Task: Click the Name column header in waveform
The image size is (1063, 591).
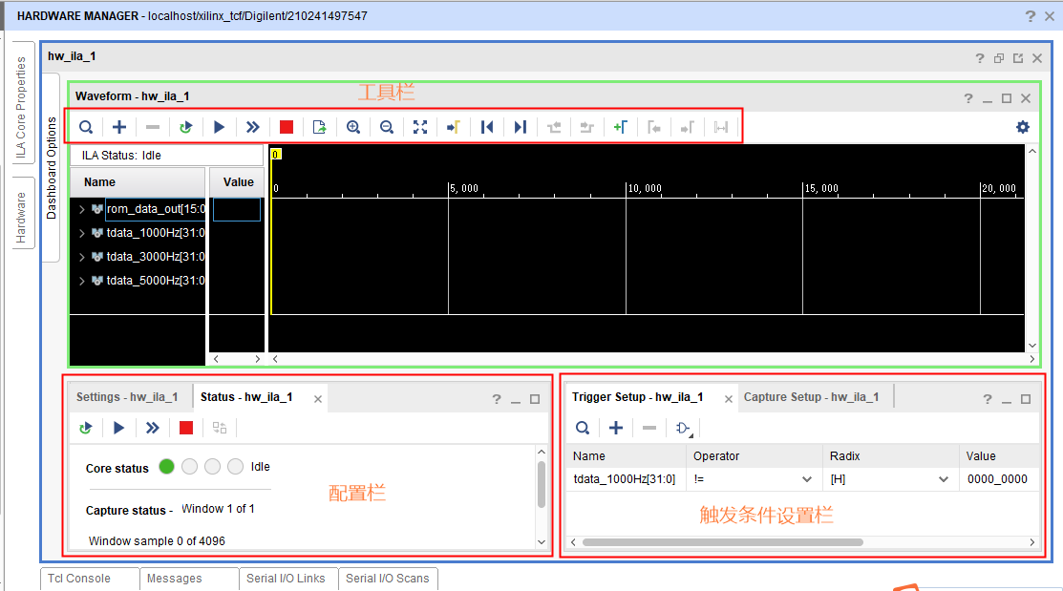Action: (x=138, y=182)
